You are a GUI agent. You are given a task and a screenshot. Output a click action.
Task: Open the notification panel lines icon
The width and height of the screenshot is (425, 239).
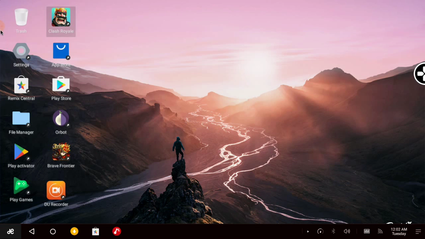[418, 231]
